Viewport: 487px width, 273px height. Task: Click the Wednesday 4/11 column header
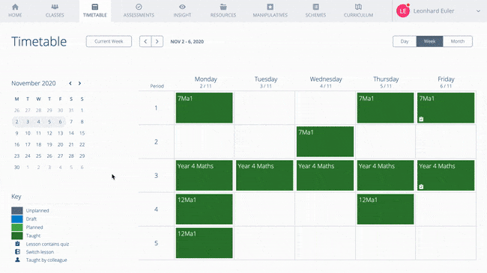pyautogui.click(x=326, y=82)
